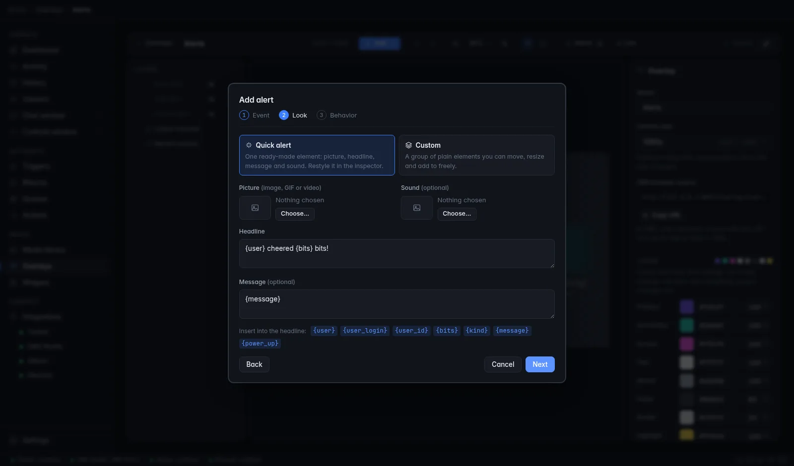794x466 pixels.
Task: Choose a file for Picture
Action: pos(295,214)
